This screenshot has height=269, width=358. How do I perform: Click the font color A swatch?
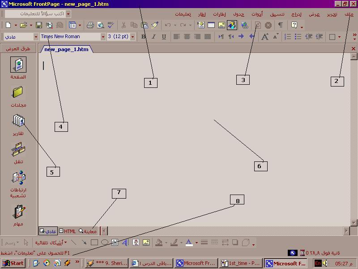coord(189,243)
